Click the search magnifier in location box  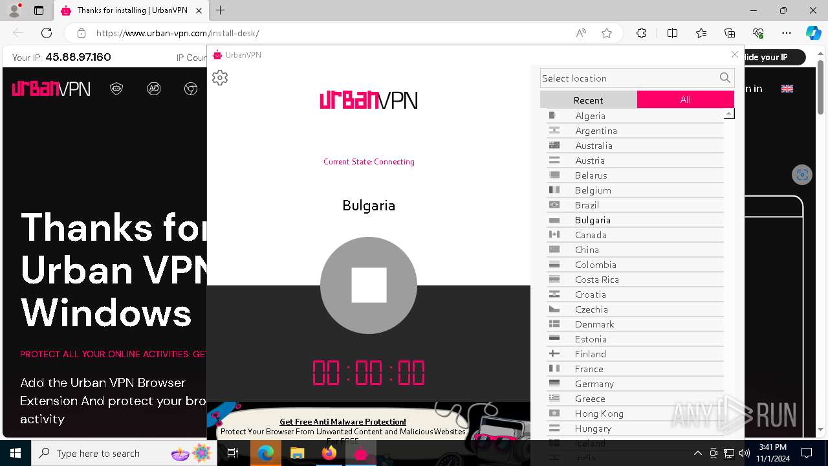point(725,78)
